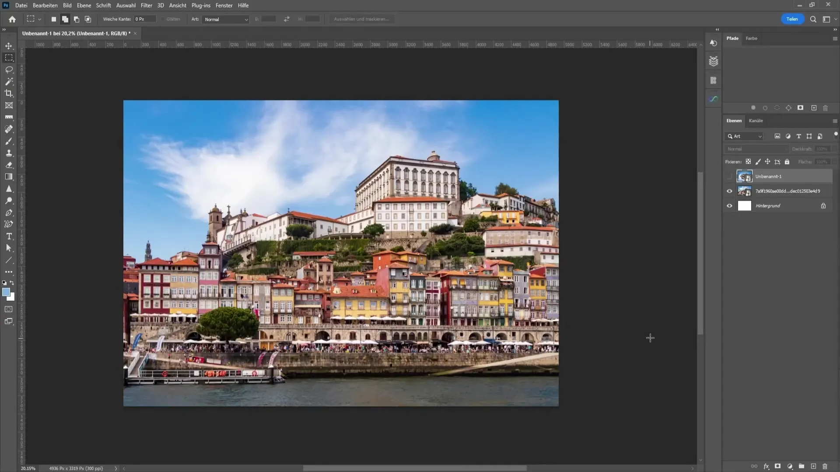Click the Teilen share button
This screenshot has width=840, height=472.
(792, 19)
